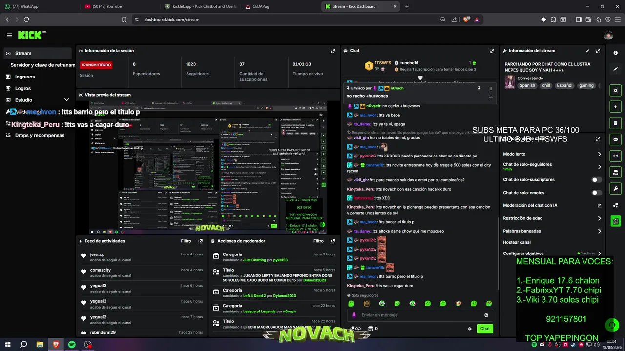
Task: Pop out the Vista previa del stream panel
Action: (x=333, y=95)
